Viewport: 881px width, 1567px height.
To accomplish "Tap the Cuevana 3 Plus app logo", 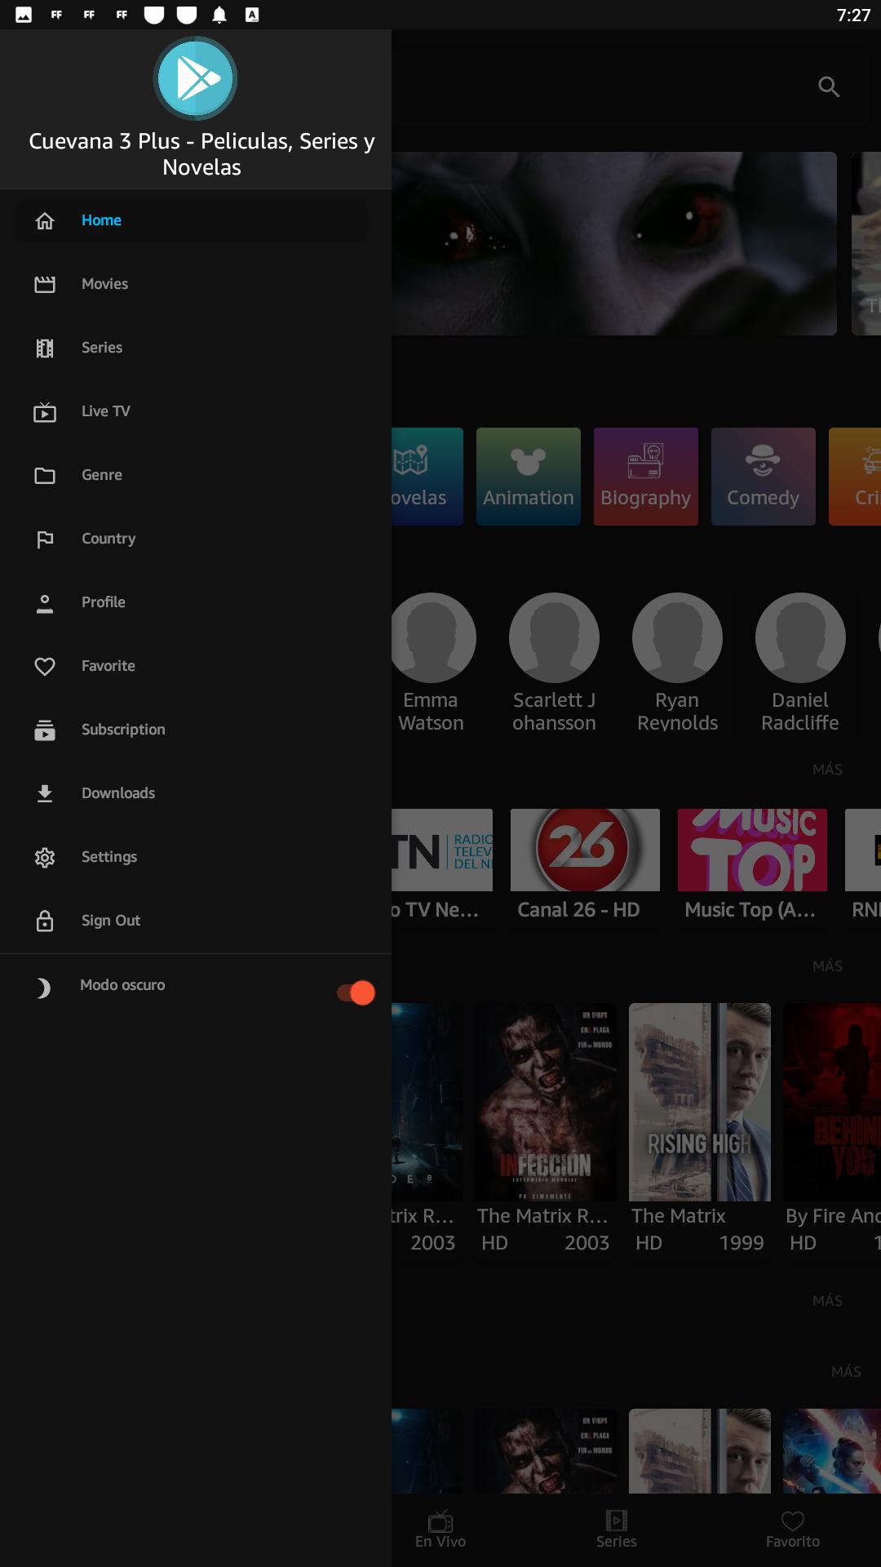I will (196, 78).
